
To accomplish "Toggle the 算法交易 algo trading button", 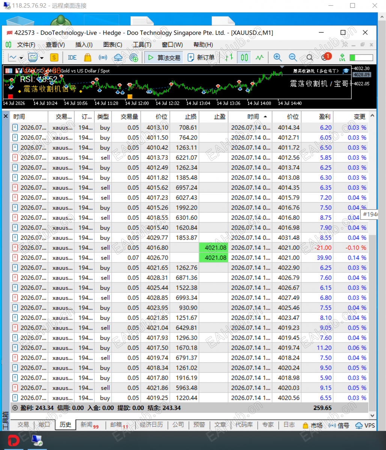I will [164, 57].
